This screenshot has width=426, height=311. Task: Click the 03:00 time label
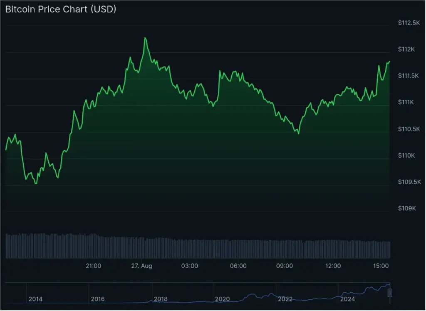190,266
